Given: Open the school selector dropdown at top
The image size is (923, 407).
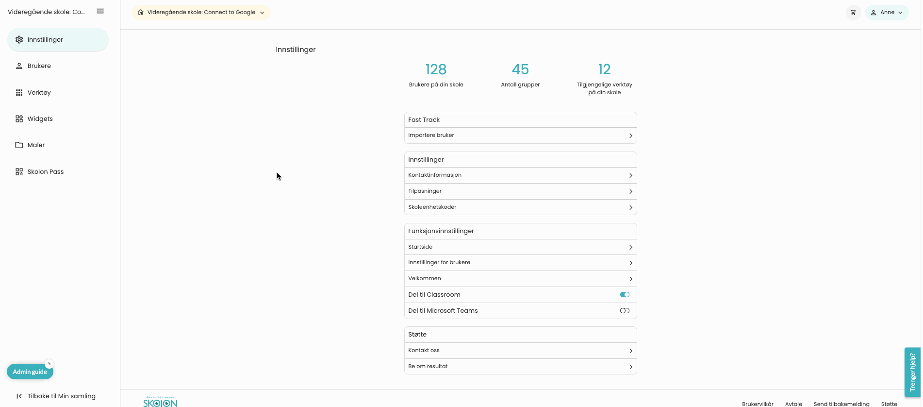Looking at the screenshot, I should pyautogui.click(x=201, y=12).
